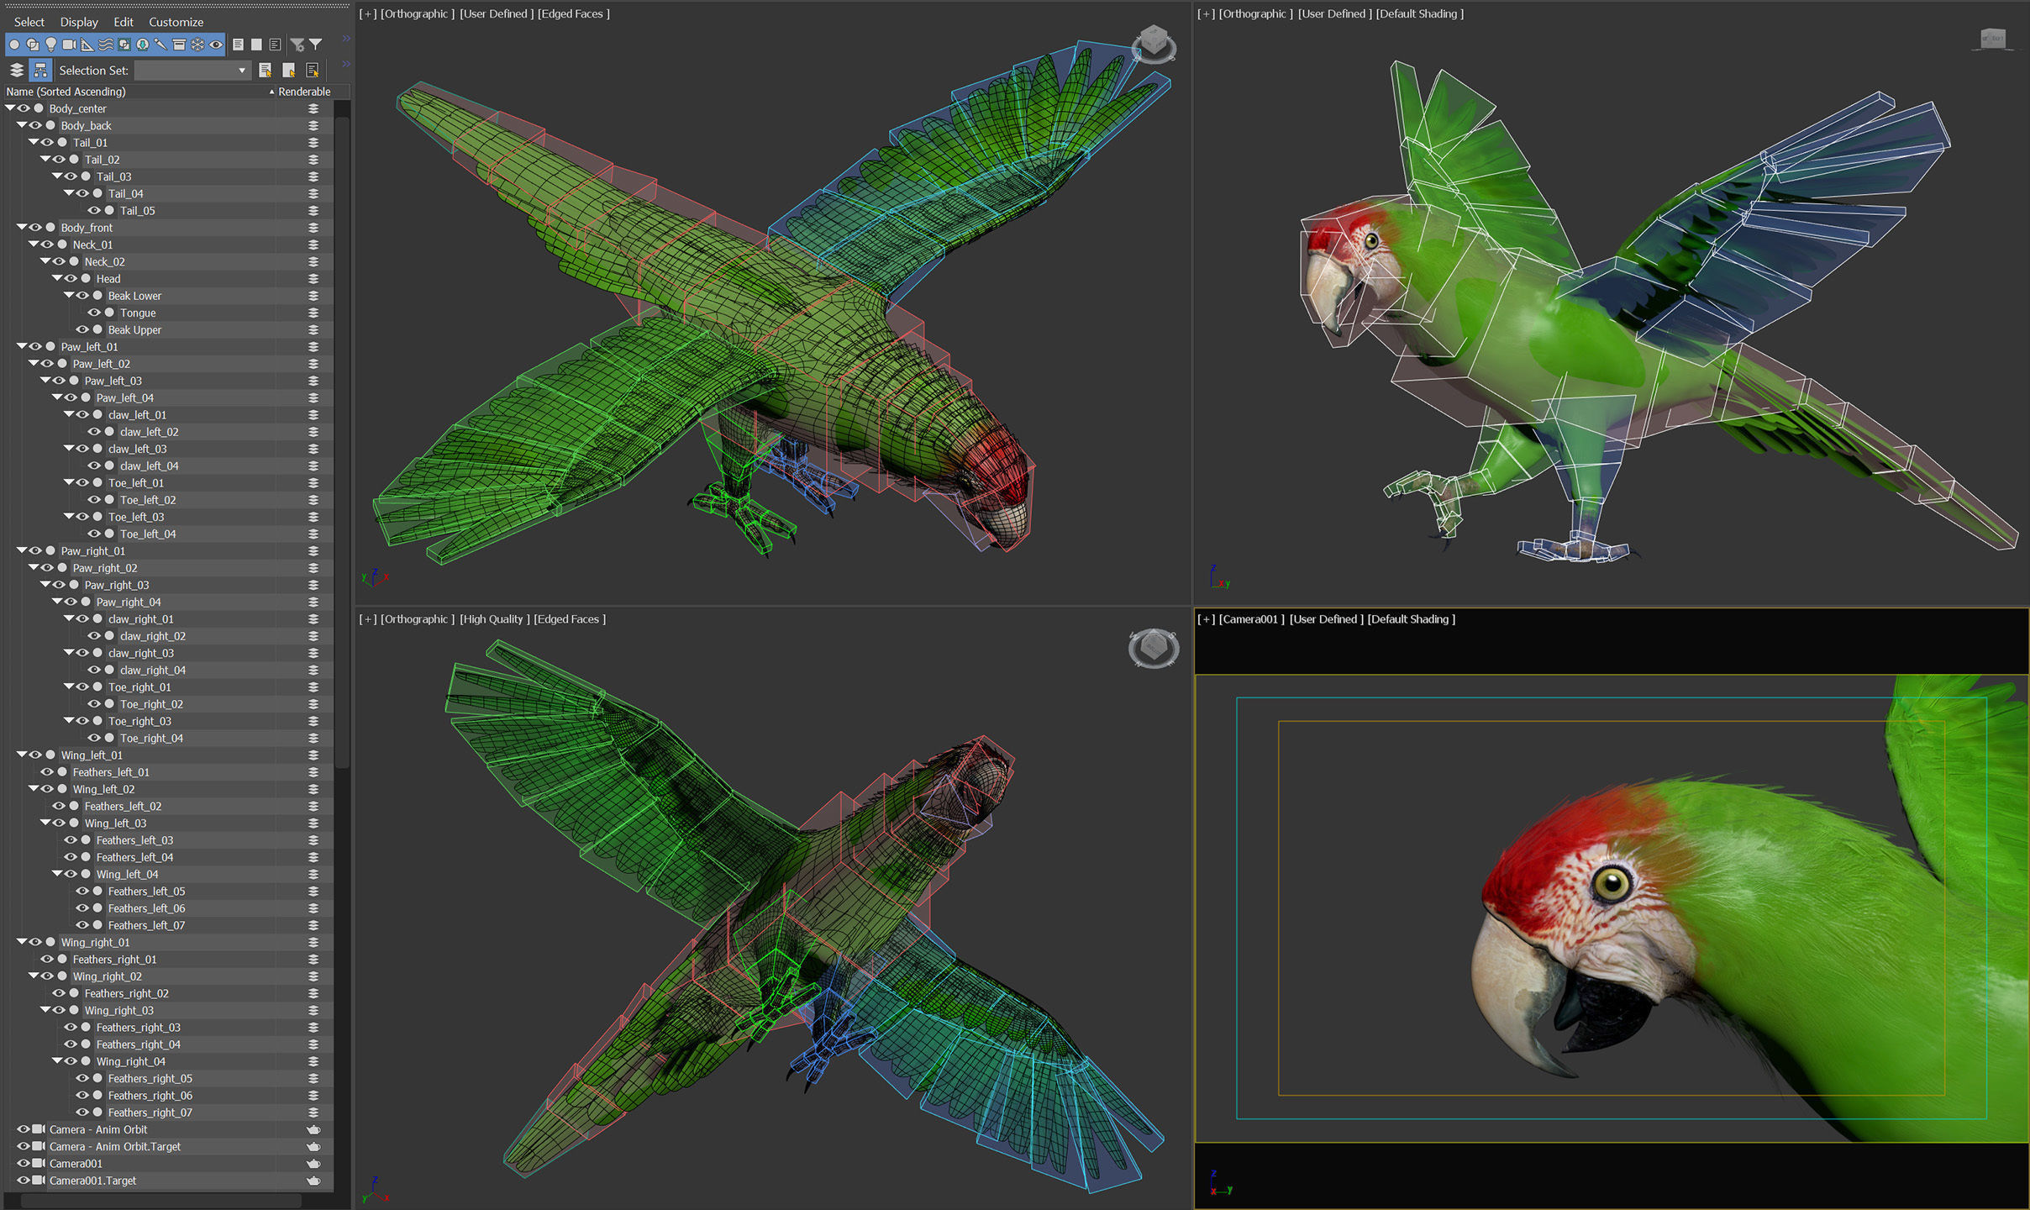Switch to Sort by Layer view icon
This screenshot has width=2030, height=1210.
(17, 70)
